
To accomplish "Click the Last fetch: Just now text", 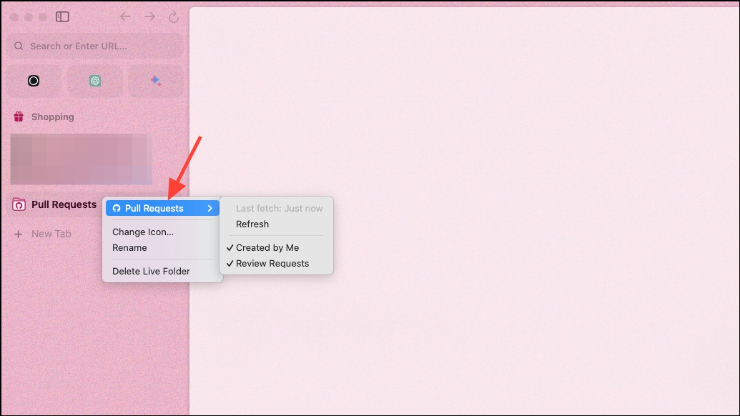I will pos(279,208).
